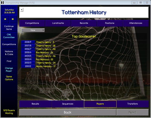Click Continue Game in sidebar
Image resolution: width=151 pixels, height=118 pixels.
9,28
